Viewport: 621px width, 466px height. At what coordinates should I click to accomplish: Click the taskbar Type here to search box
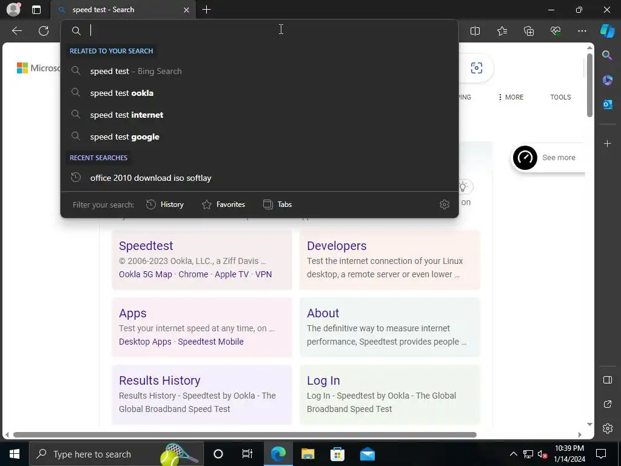coord(116,454)
